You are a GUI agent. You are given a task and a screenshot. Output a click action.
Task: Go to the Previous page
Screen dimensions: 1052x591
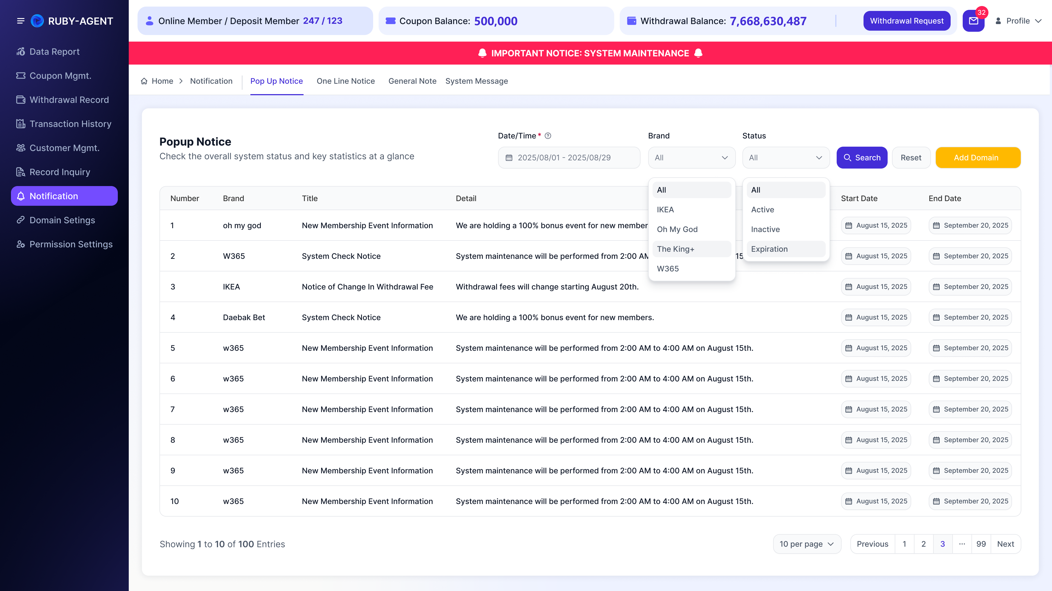872,544
